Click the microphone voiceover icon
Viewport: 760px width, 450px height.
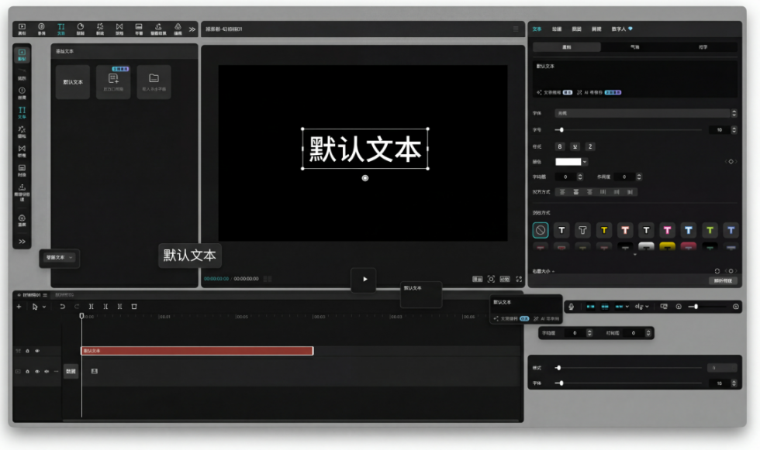click(570, 306)
